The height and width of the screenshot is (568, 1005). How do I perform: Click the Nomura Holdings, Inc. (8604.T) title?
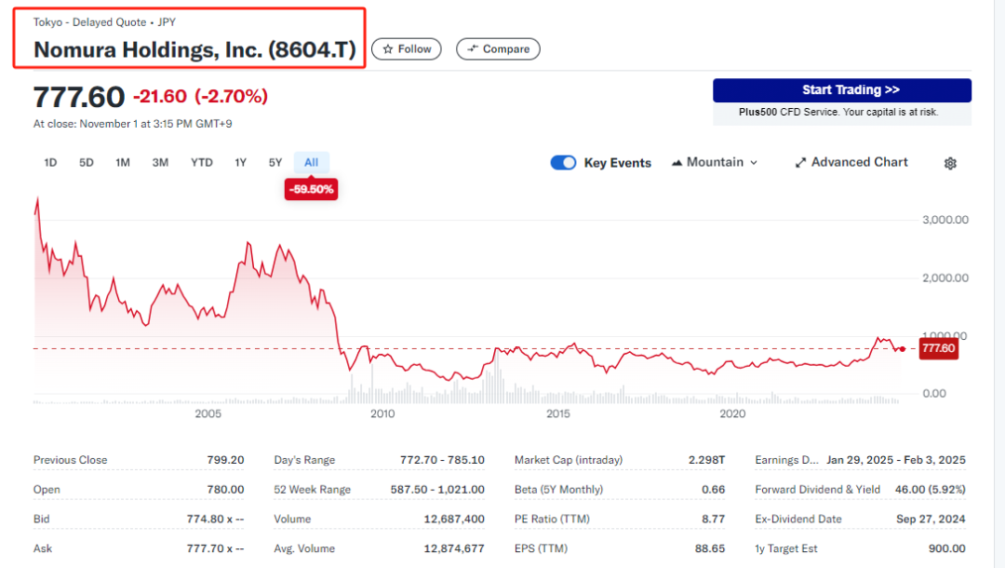pyautogui.click(x=194, y=50)
